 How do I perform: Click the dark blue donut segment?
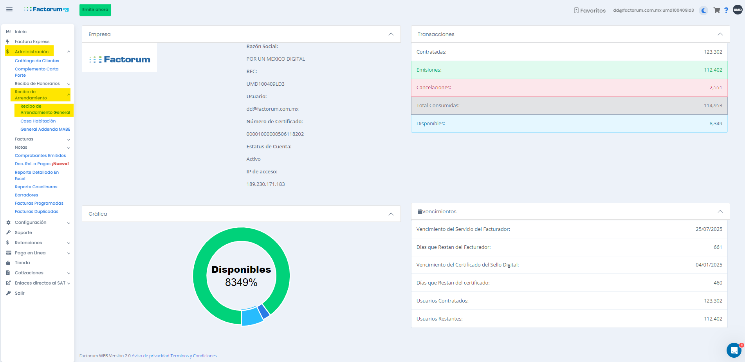(263, 312)
